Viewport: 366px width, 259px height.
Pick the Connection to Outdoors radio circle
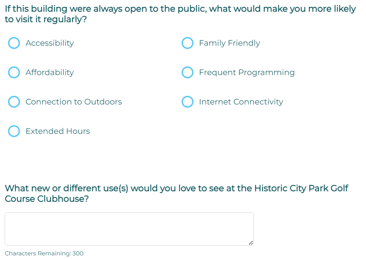coord(14,102)
